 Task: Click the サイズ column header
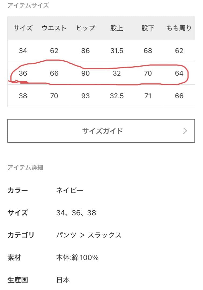point(23,28)
